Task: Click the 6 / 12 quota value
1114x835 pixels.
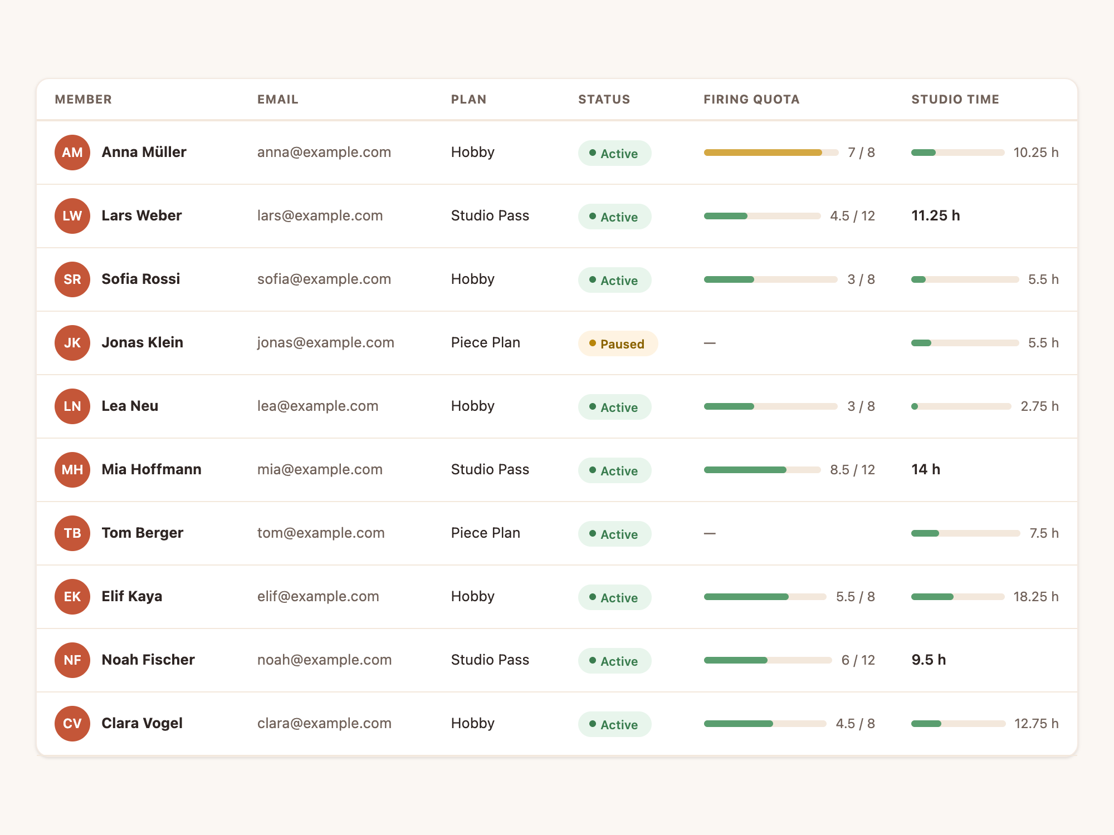Action: [x=858, y=660]
